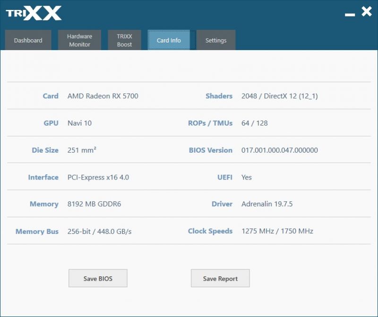Click the ROPs / TMUs label
Screen dimensions: 378x317
(210, 123)
